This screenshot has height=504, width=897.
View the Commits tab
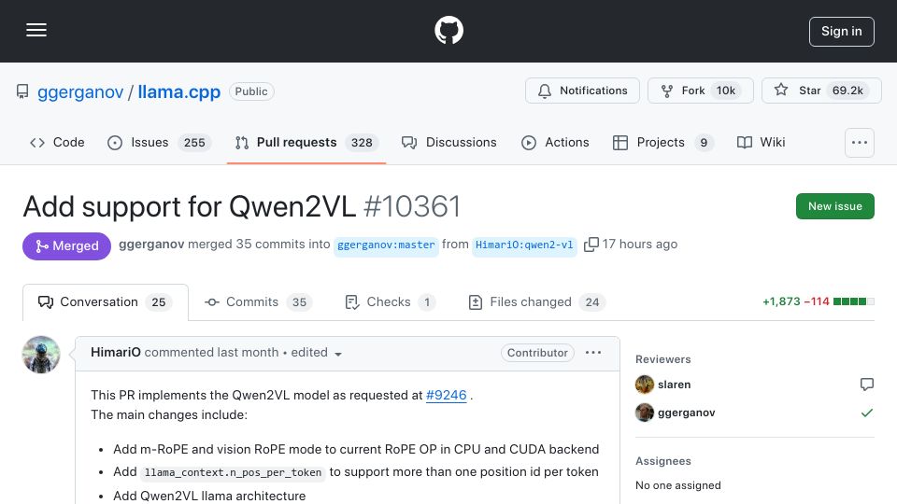point(258,301)
